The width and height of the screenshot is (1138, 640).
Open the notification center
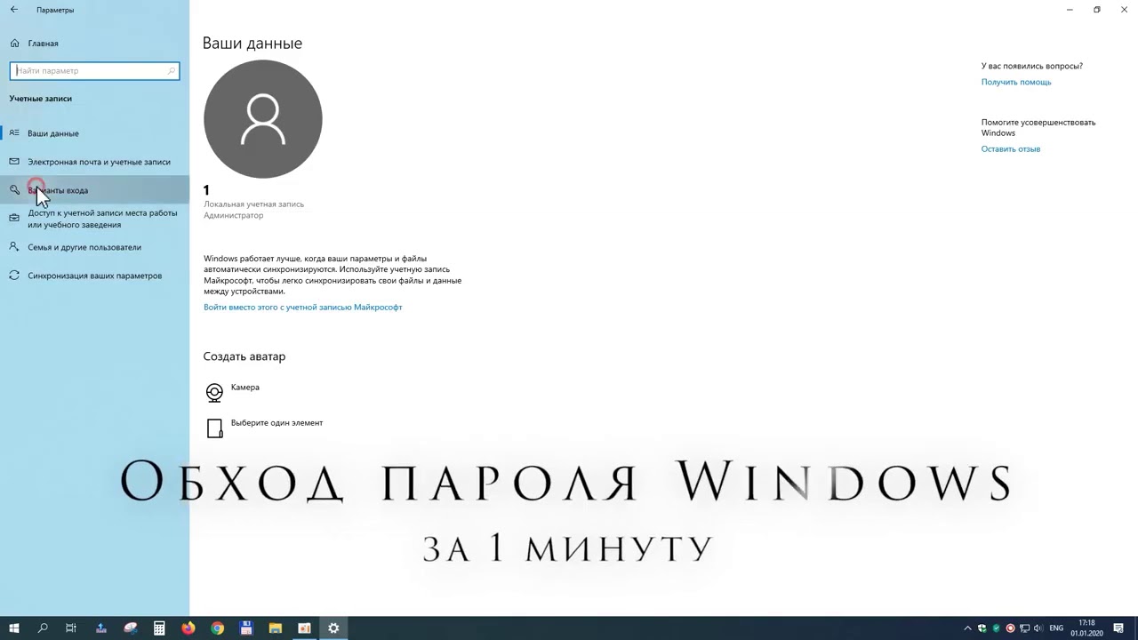1119,628
